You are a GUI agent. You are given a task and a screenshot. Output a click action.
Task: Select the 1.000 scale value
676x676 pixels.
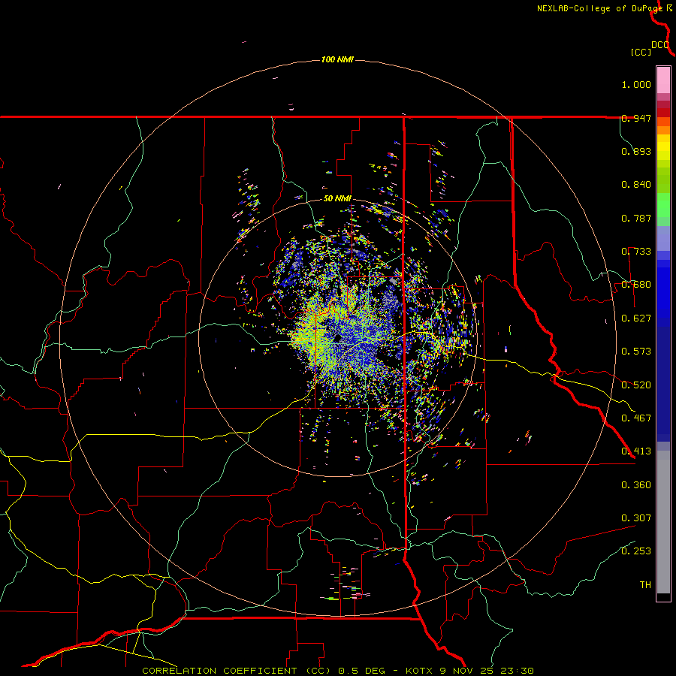tap(636, 84)
